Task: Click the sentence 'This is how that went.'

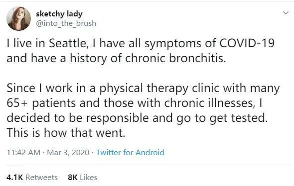Action: [66, 133]
